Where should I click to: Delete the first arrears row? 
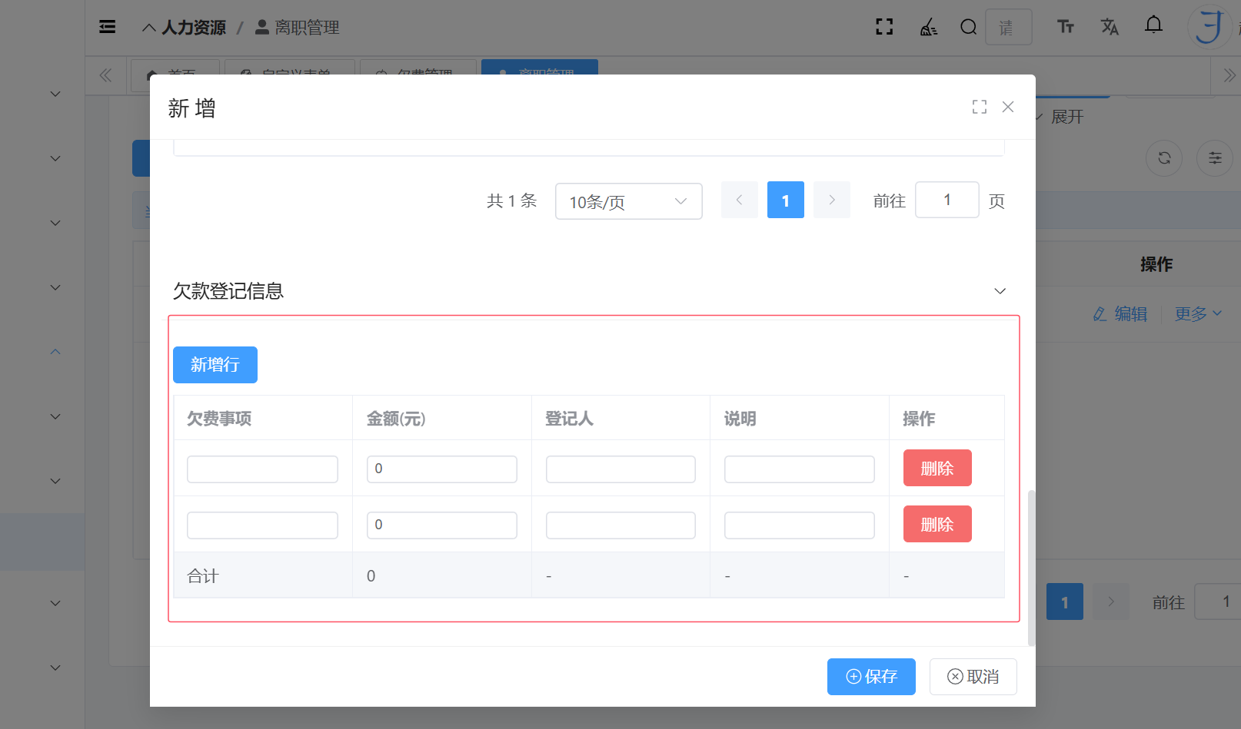[x=937, y=468]
